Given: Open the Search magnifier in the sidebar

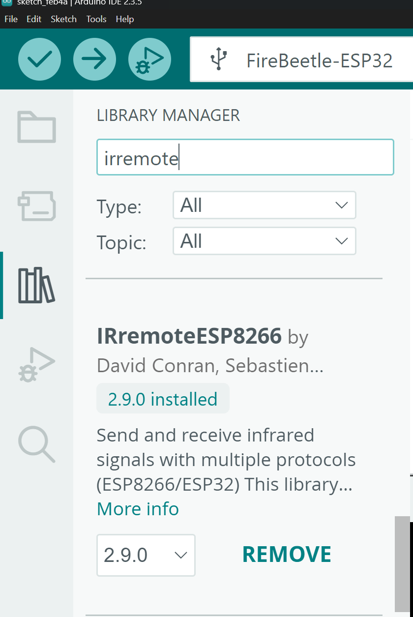Looking at the screenshot, I should [37, 444].
